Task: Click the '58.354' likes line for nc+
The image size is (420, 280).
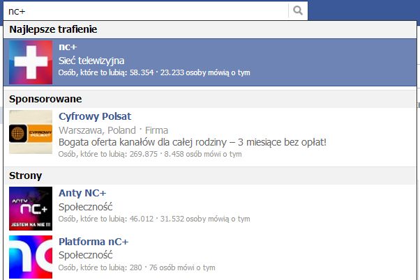Action: [x=154, y=72]
